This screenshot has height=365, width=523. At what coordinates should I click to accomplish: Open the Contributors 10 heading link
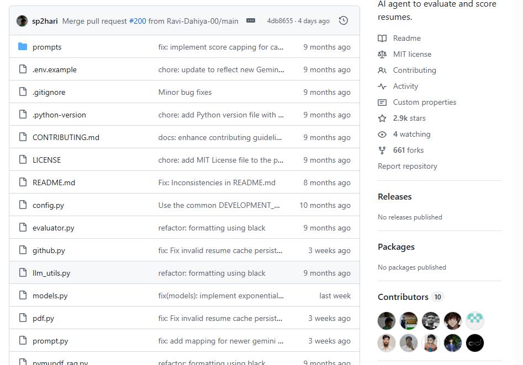[x=410, y=297]
